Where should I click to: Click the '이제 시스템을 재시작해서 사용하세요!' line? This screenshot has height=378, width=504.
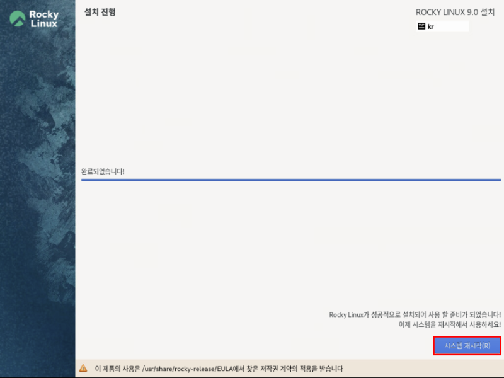(449, 324)
